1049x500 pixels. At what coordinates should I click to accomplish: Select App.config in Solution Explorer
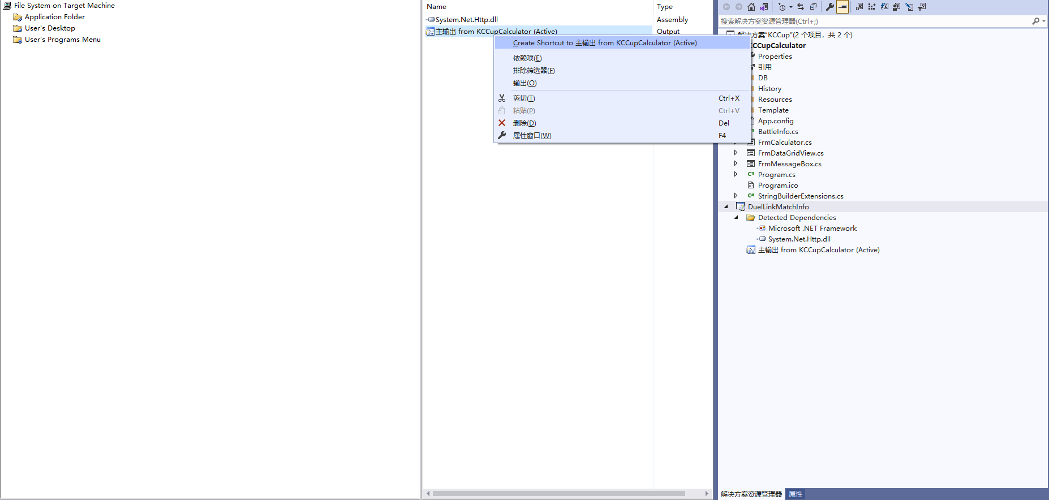775,121
